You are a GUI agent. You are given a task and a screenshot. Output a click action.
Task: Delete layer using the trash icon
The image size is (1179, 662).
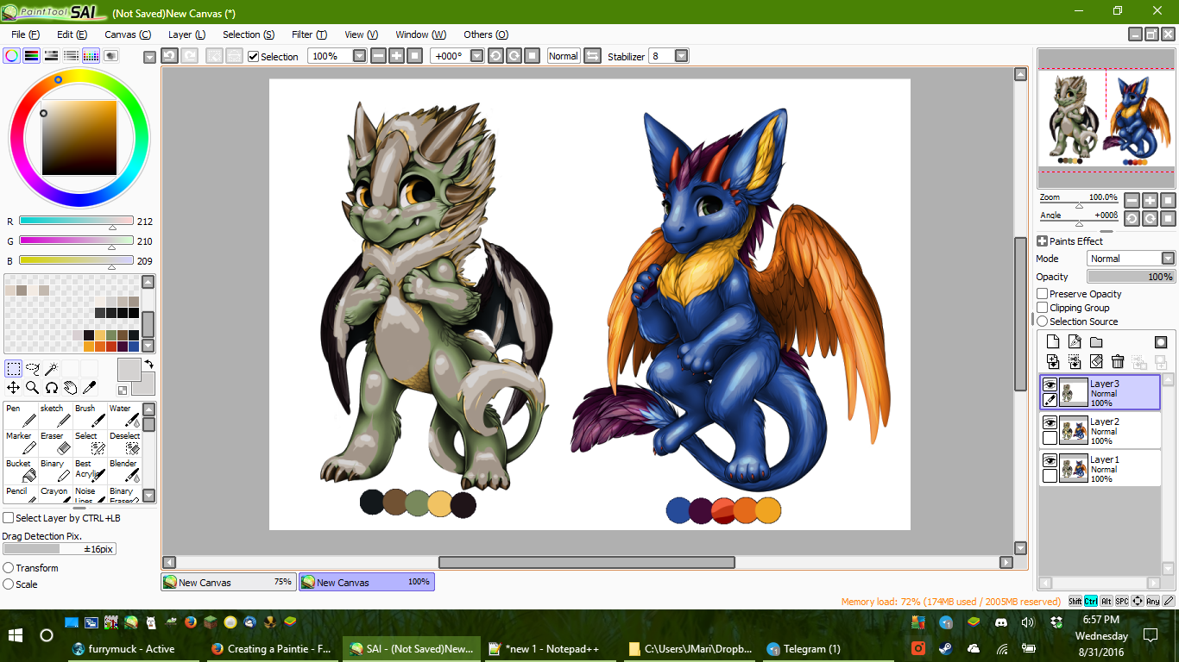point(1118,361)
